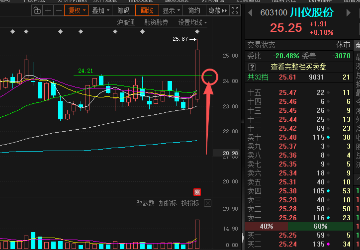The width and height of the screenshot is (360, 250).
Task: Click 加指标 button
Action: click(168, 203)
